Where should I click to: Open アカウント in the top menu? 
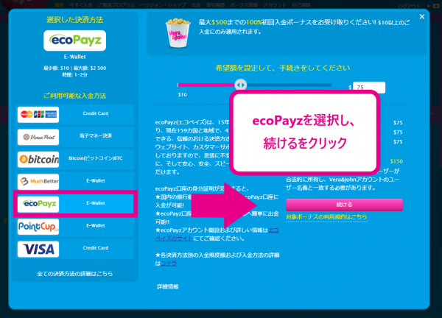point(275,5)
